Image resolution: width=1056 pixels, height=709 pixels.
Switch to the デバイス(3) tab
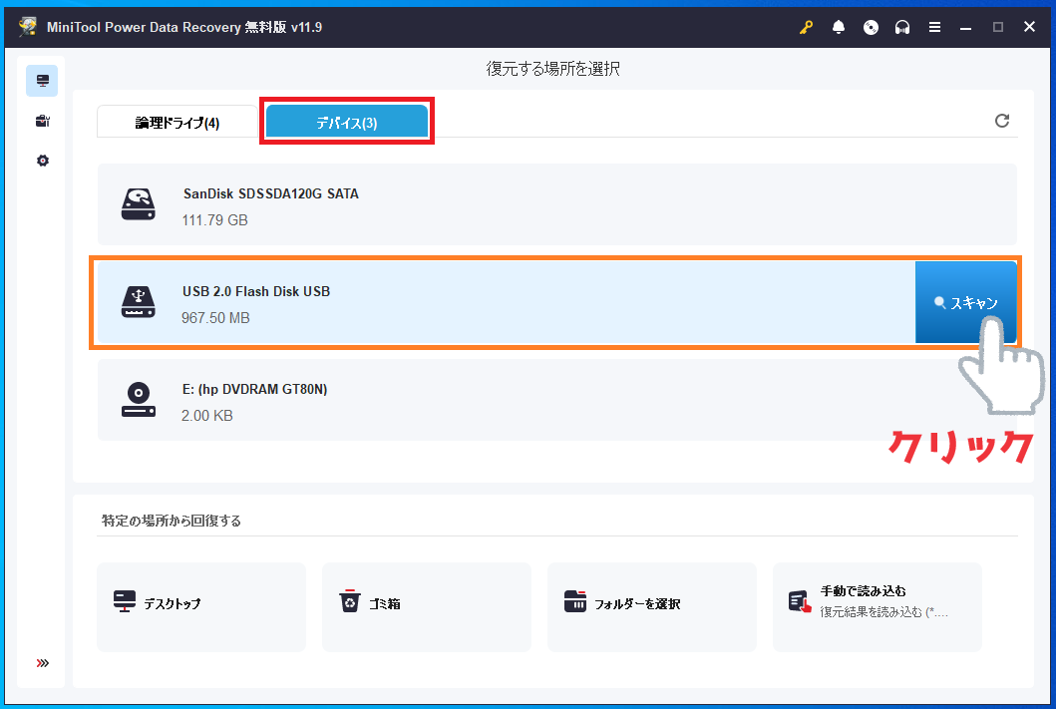(347, 122)
